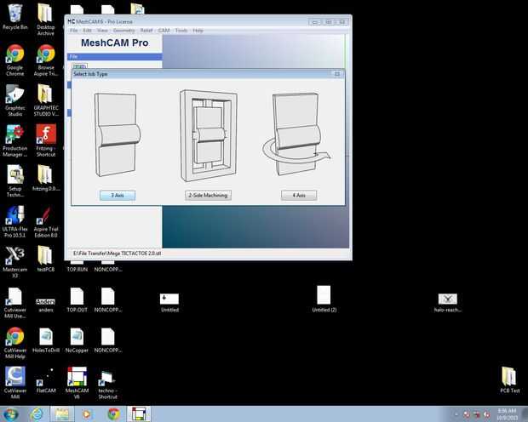The image size is (528, 422).
Task: Open the File menu in MeshCAM
Action: point(74,31)
